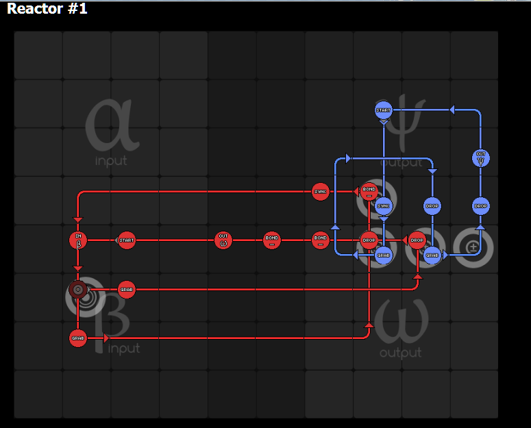
Task: Select the blue right arrow above red BOND
Action: pyautogui.click(x=348, y=158)
